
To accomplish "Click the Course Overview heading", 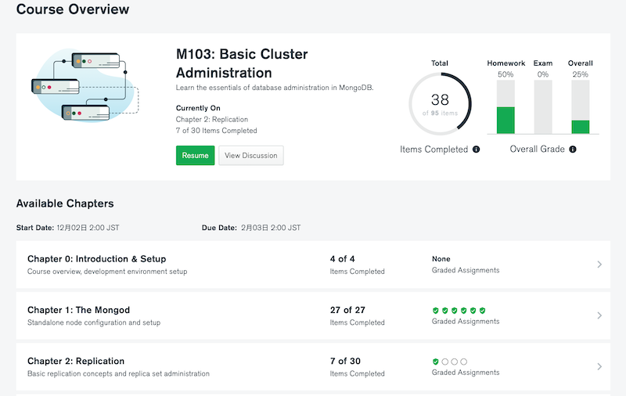I will point(73,9).
